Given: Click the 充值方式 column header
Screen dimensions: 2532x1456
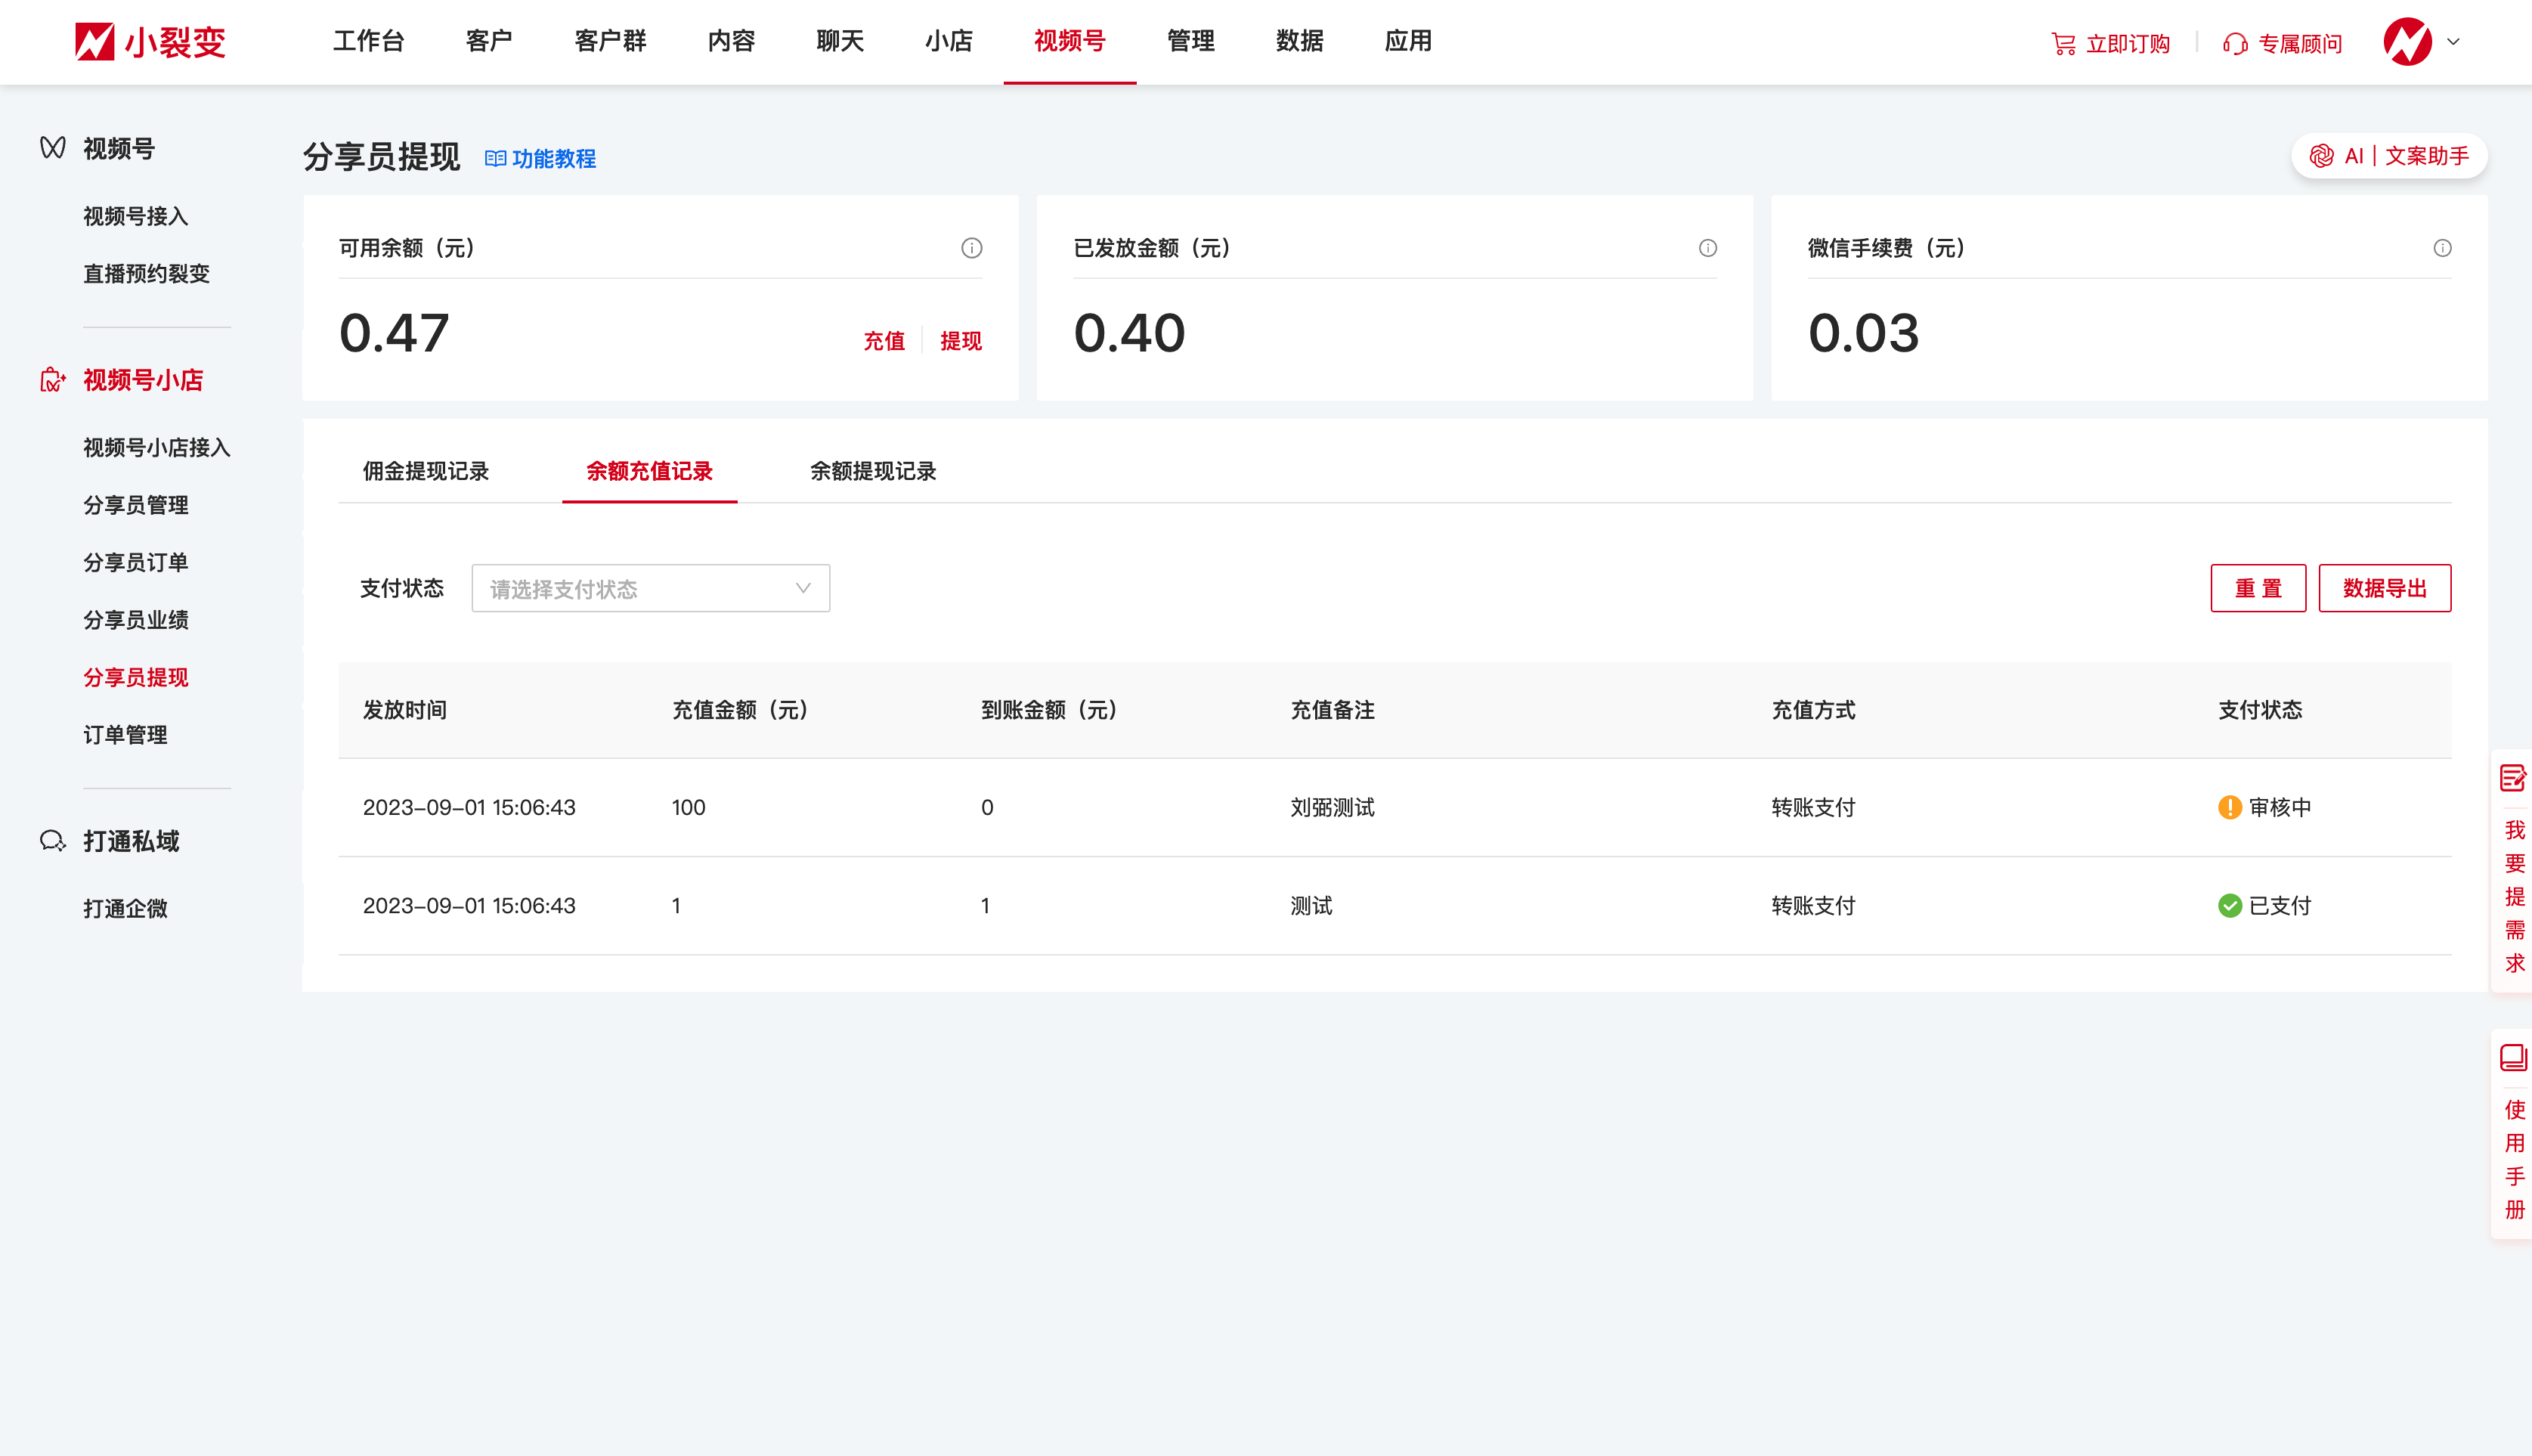Looking at the screenshot, I should (1813, 710).
